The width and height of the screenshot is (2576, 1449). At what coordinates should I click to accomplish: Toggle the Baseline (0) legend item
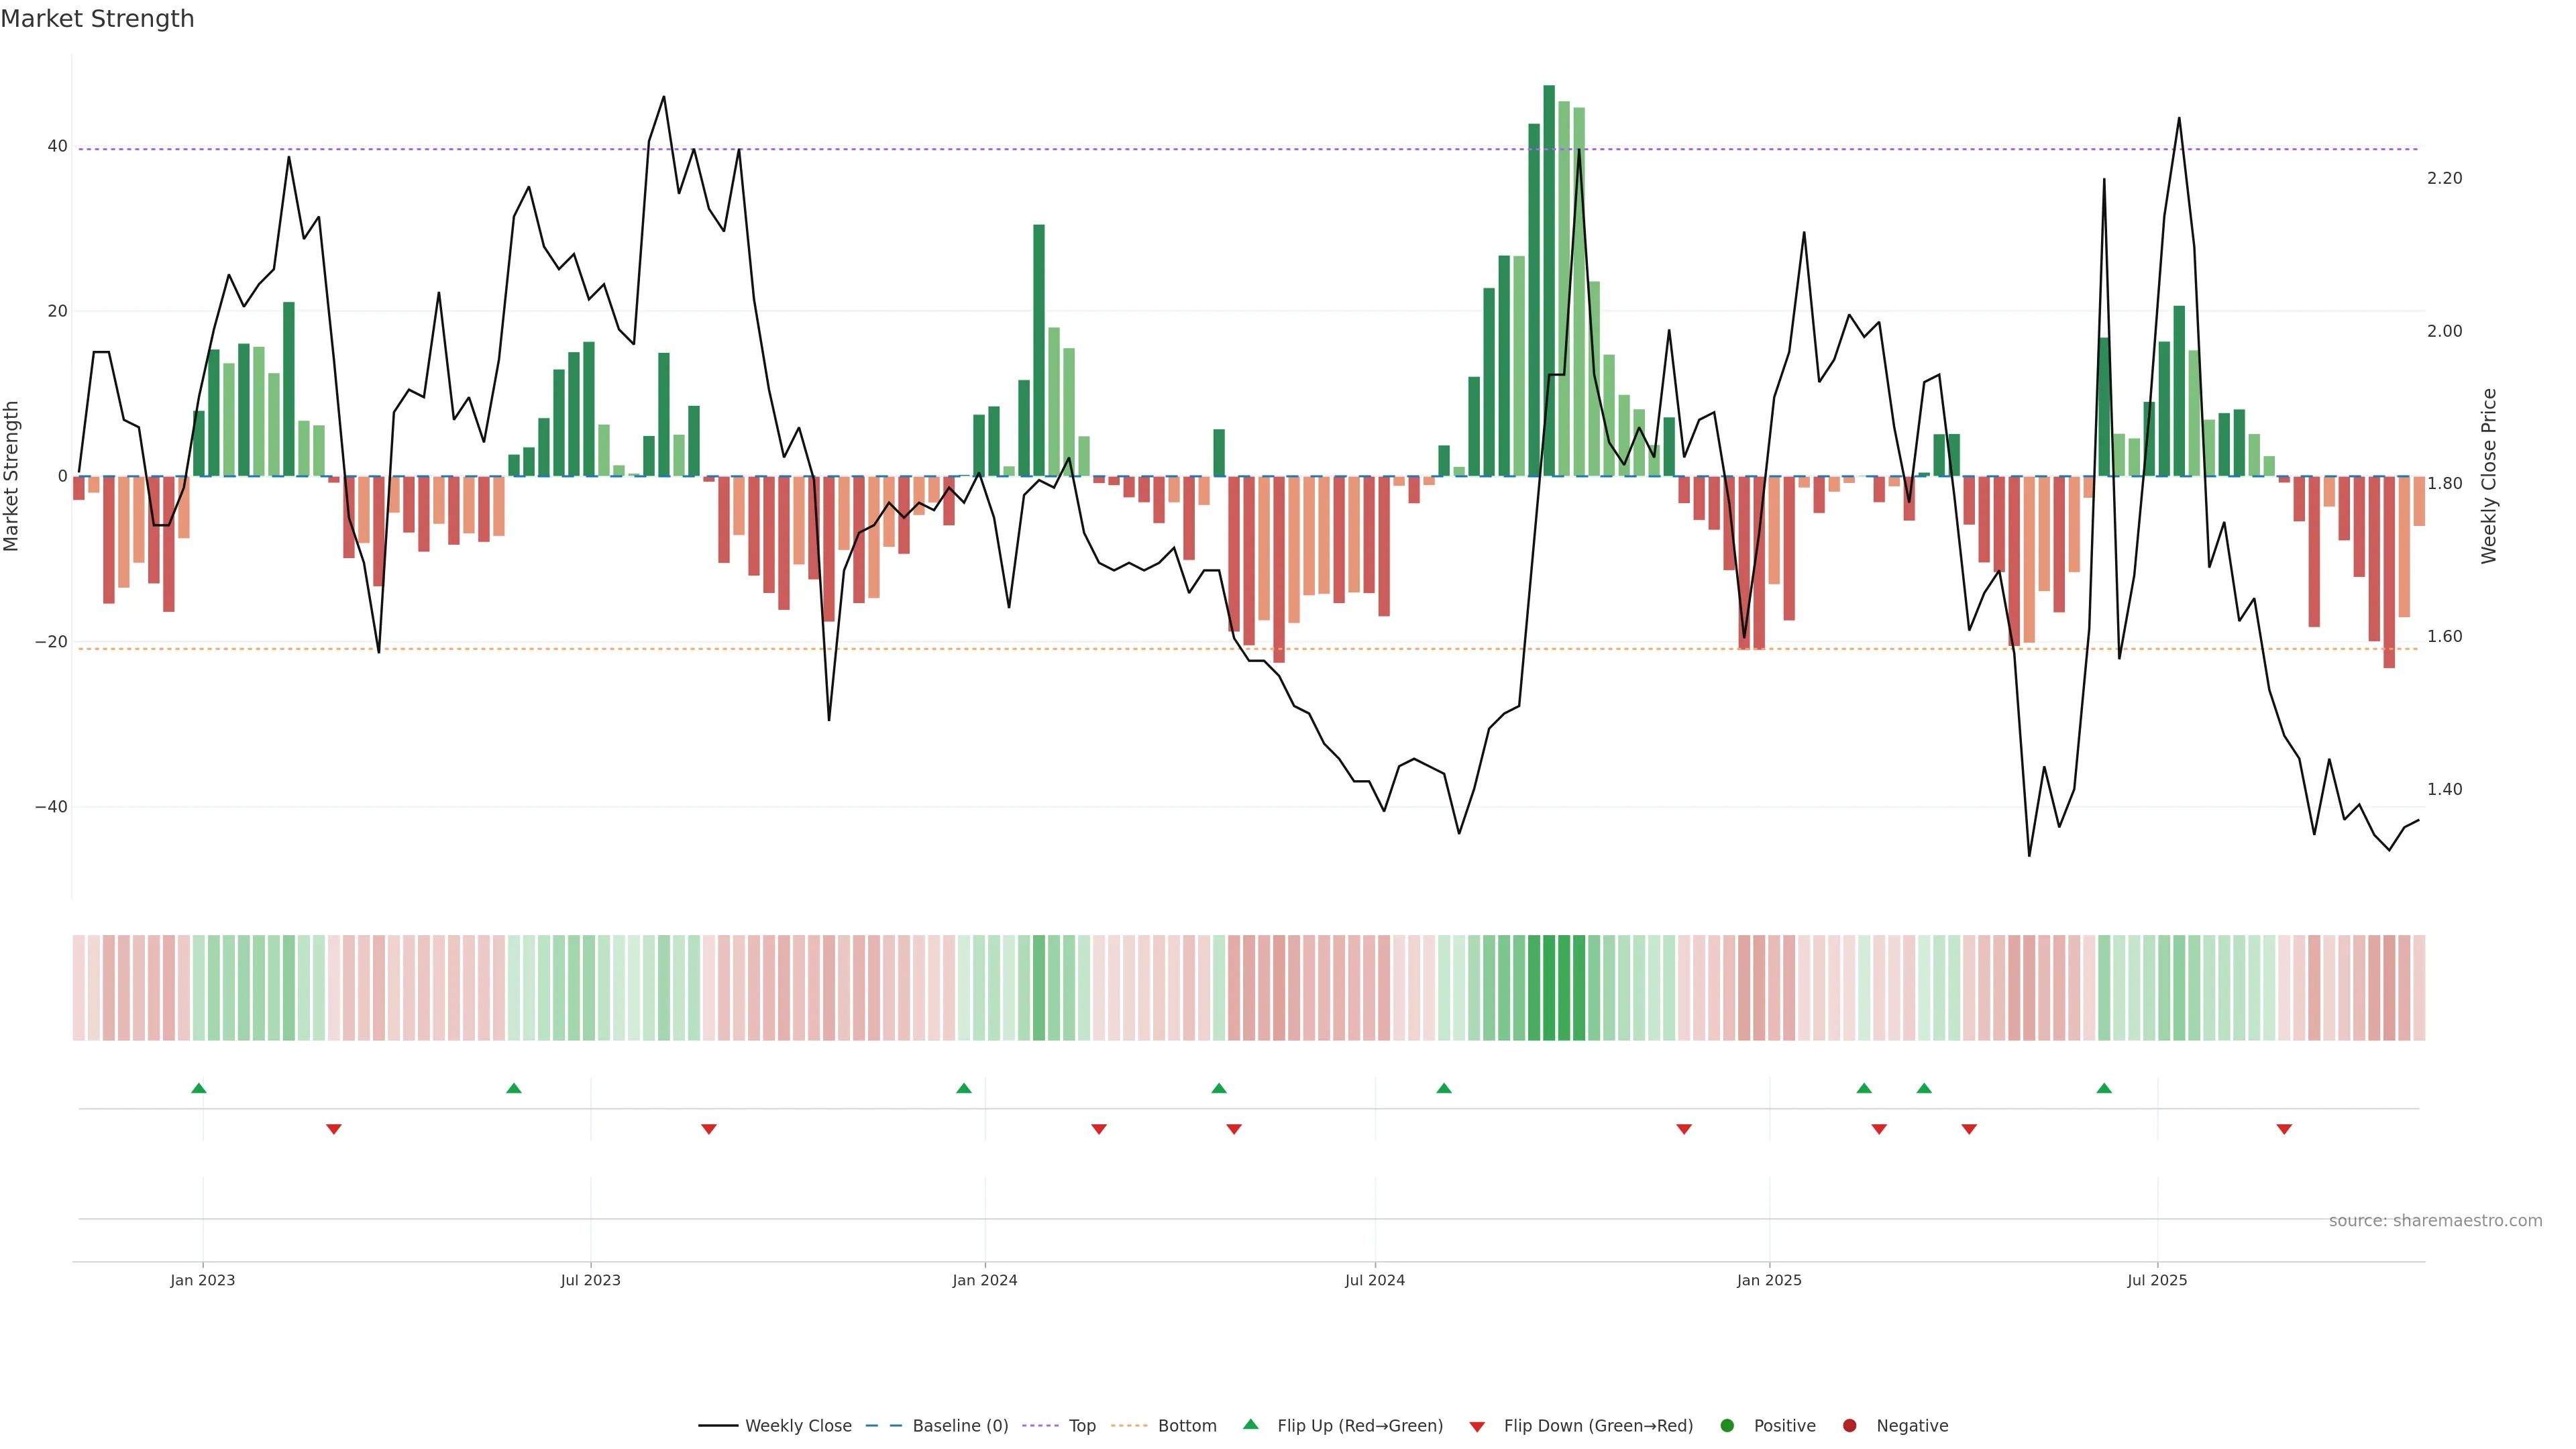click(x=959, y=1426)
